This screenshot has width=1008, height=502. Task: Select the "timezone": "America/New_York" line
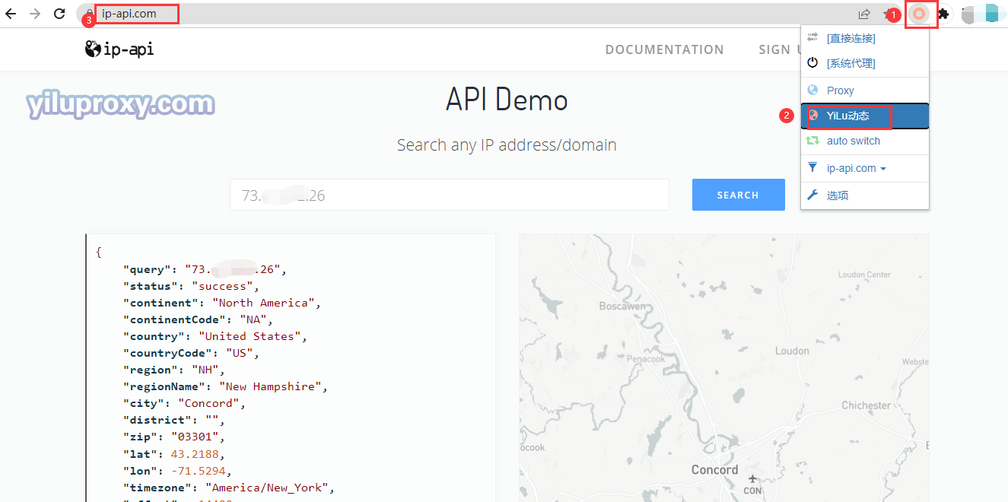pyautogui.click(x=229, y=487)
